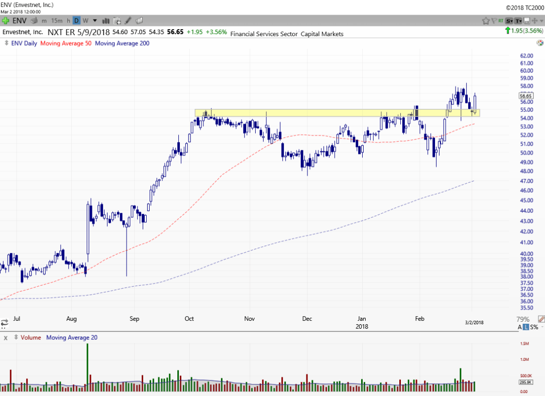545x396 pixels.
Task: Open the notes folder icon
Action: click(139, 21)
